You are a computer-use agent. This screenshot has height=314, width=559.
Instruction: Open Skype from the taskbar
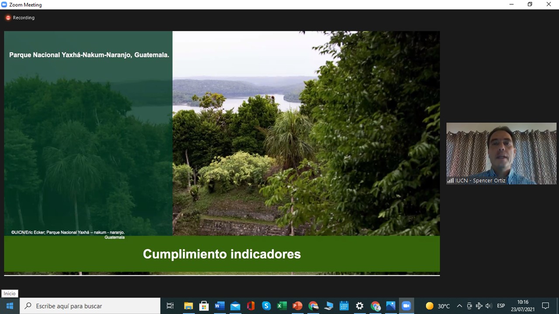pyautogui.click(x=266, y=306)
